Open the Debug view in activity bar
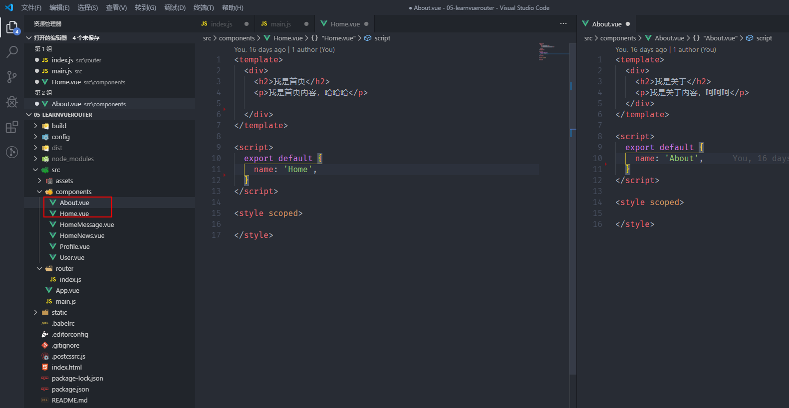Viewport: 789px width, 408px height. [12, 102]
